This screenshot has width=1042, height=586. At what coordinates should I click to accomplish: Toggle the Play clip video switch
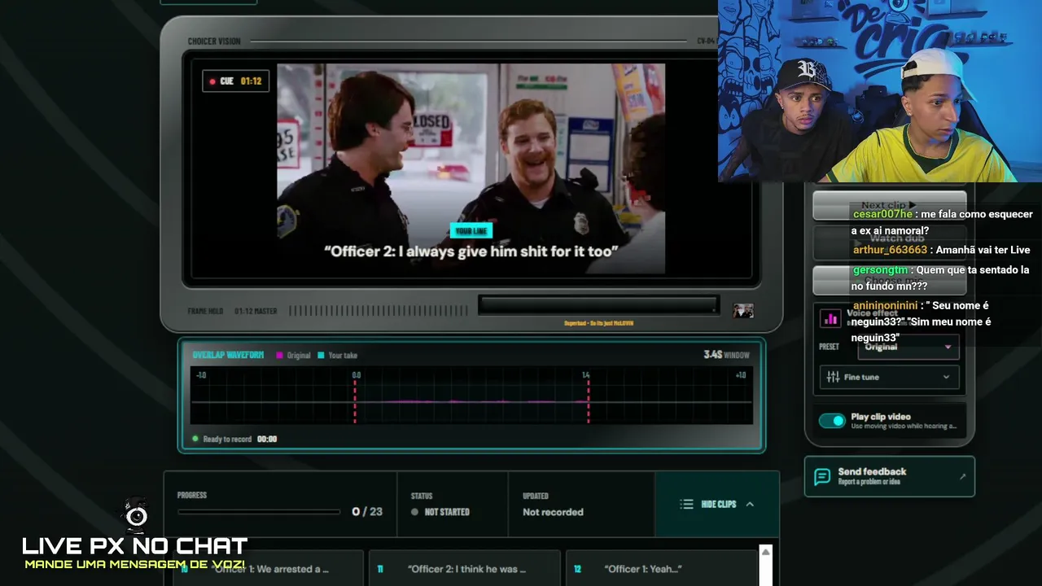(x=832, y=421)
